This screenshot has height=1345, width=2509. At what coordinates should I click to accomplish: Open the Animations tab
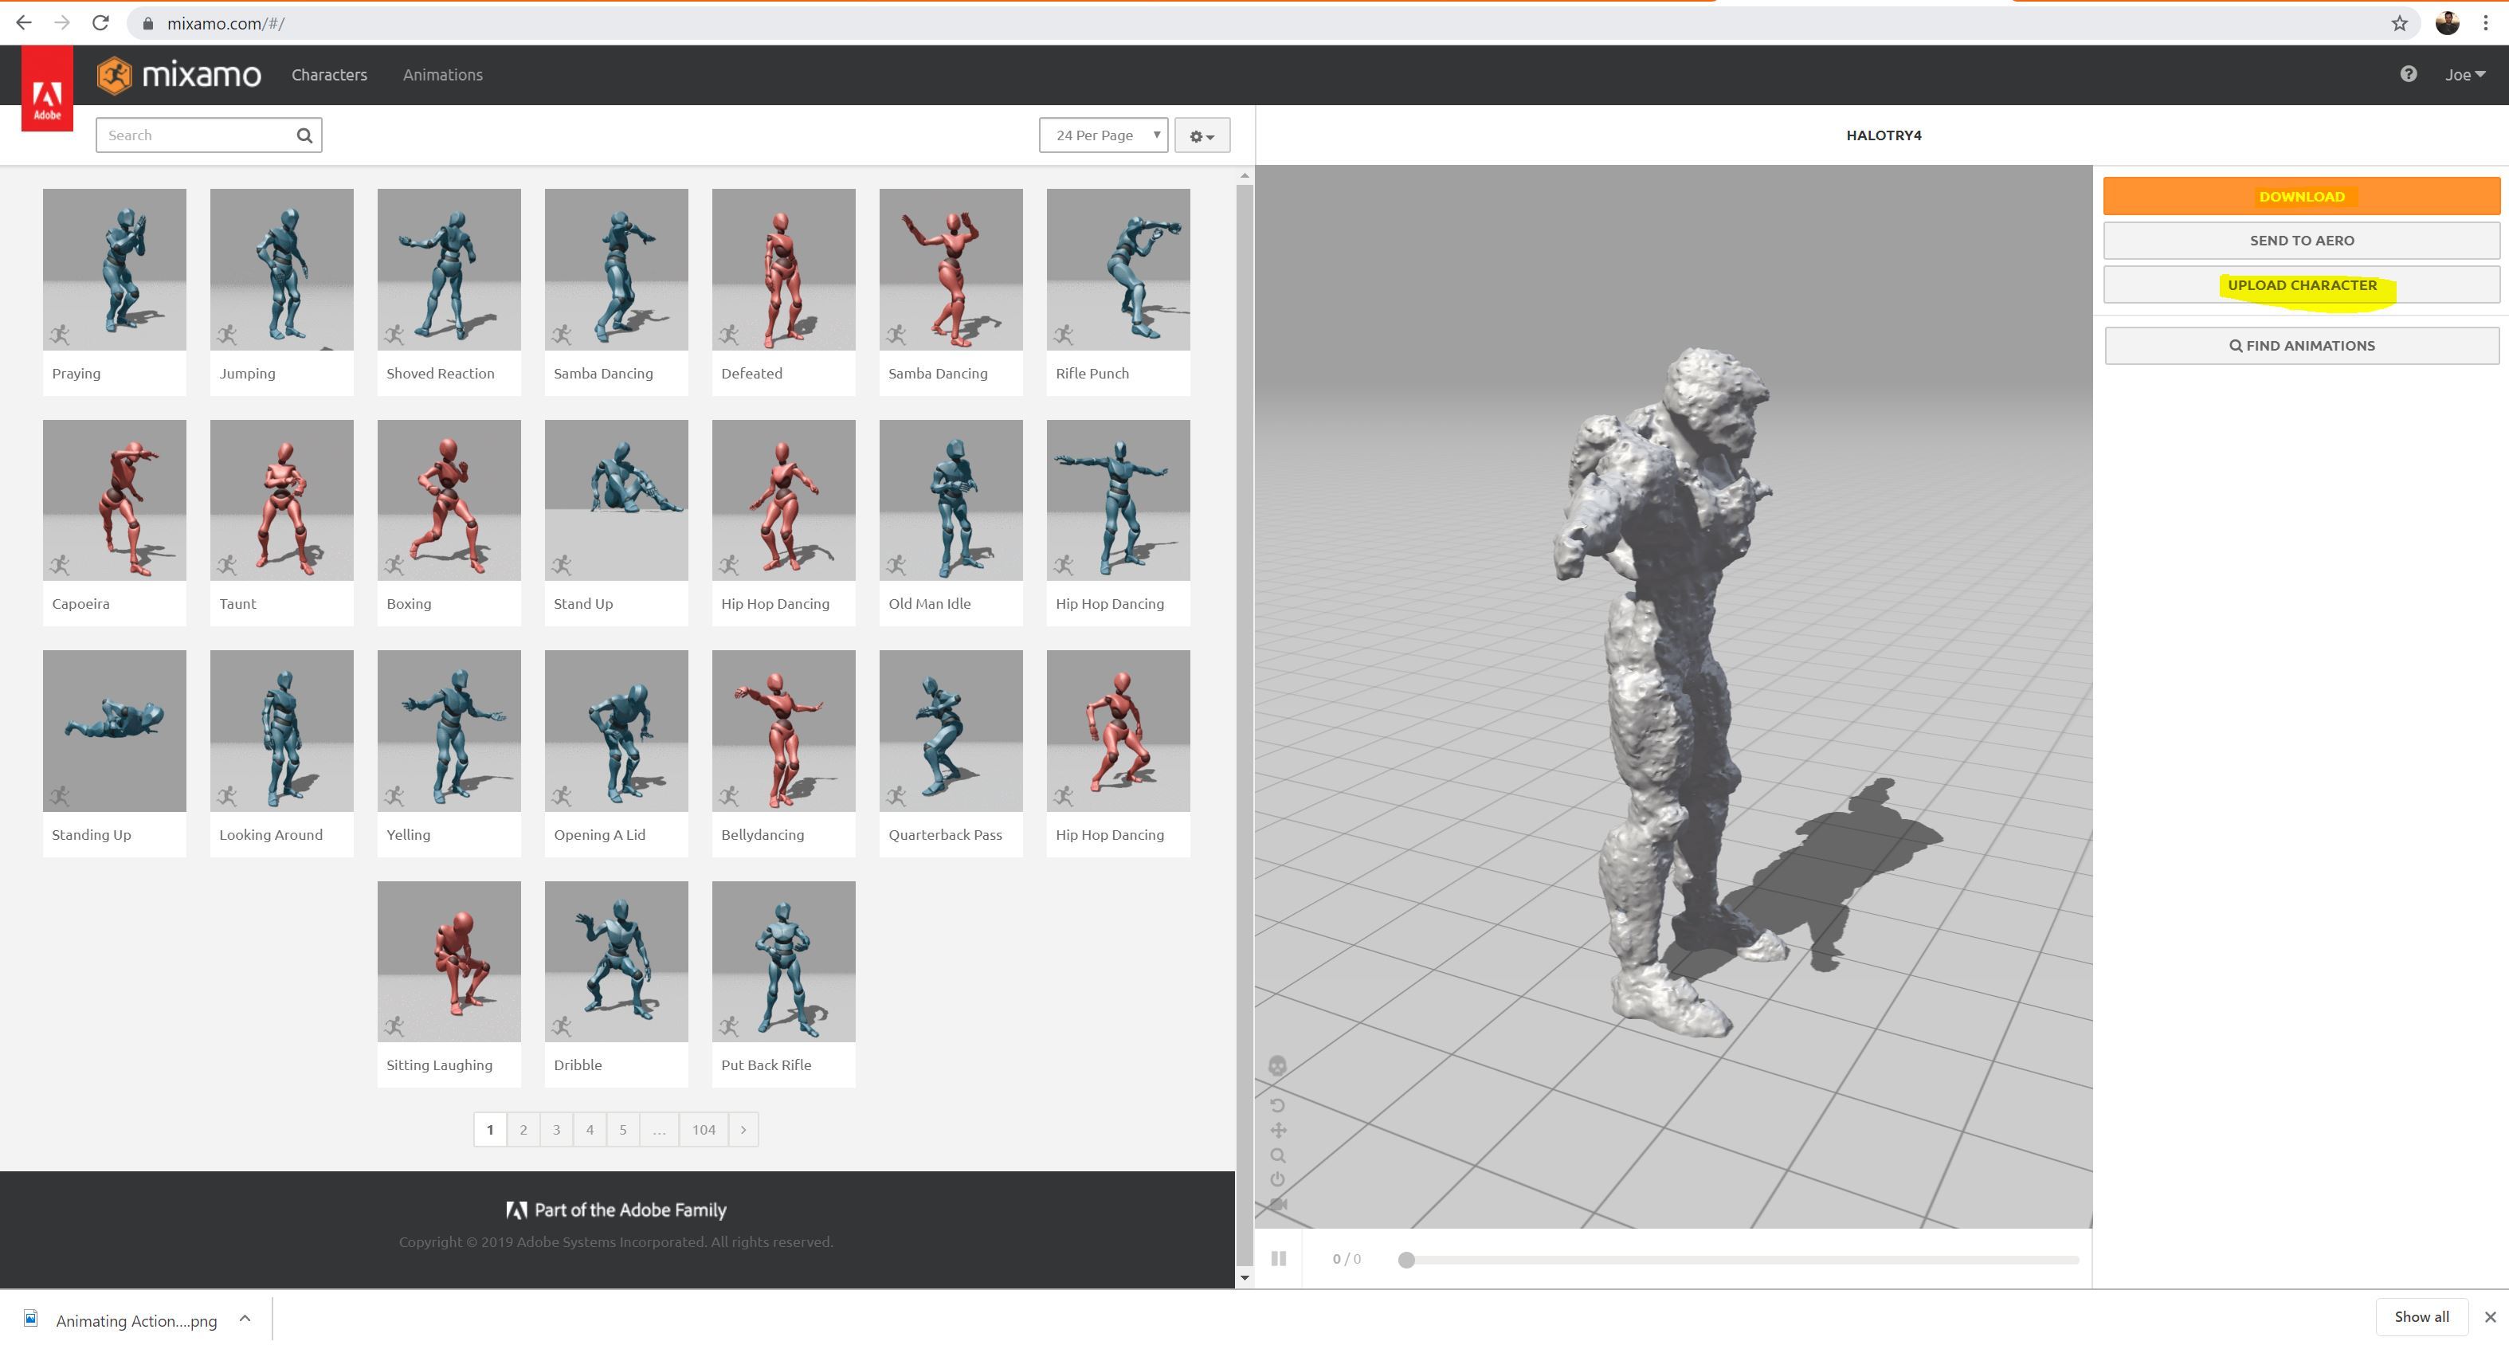443,75
